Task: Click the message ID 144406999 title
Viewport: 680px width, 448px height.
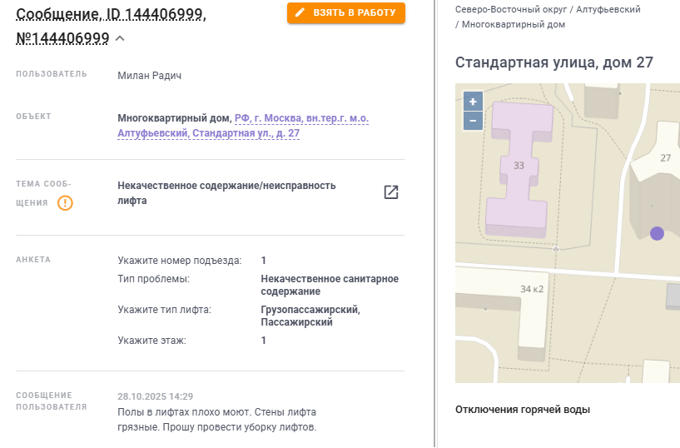Action: click(x=111, y=15)
